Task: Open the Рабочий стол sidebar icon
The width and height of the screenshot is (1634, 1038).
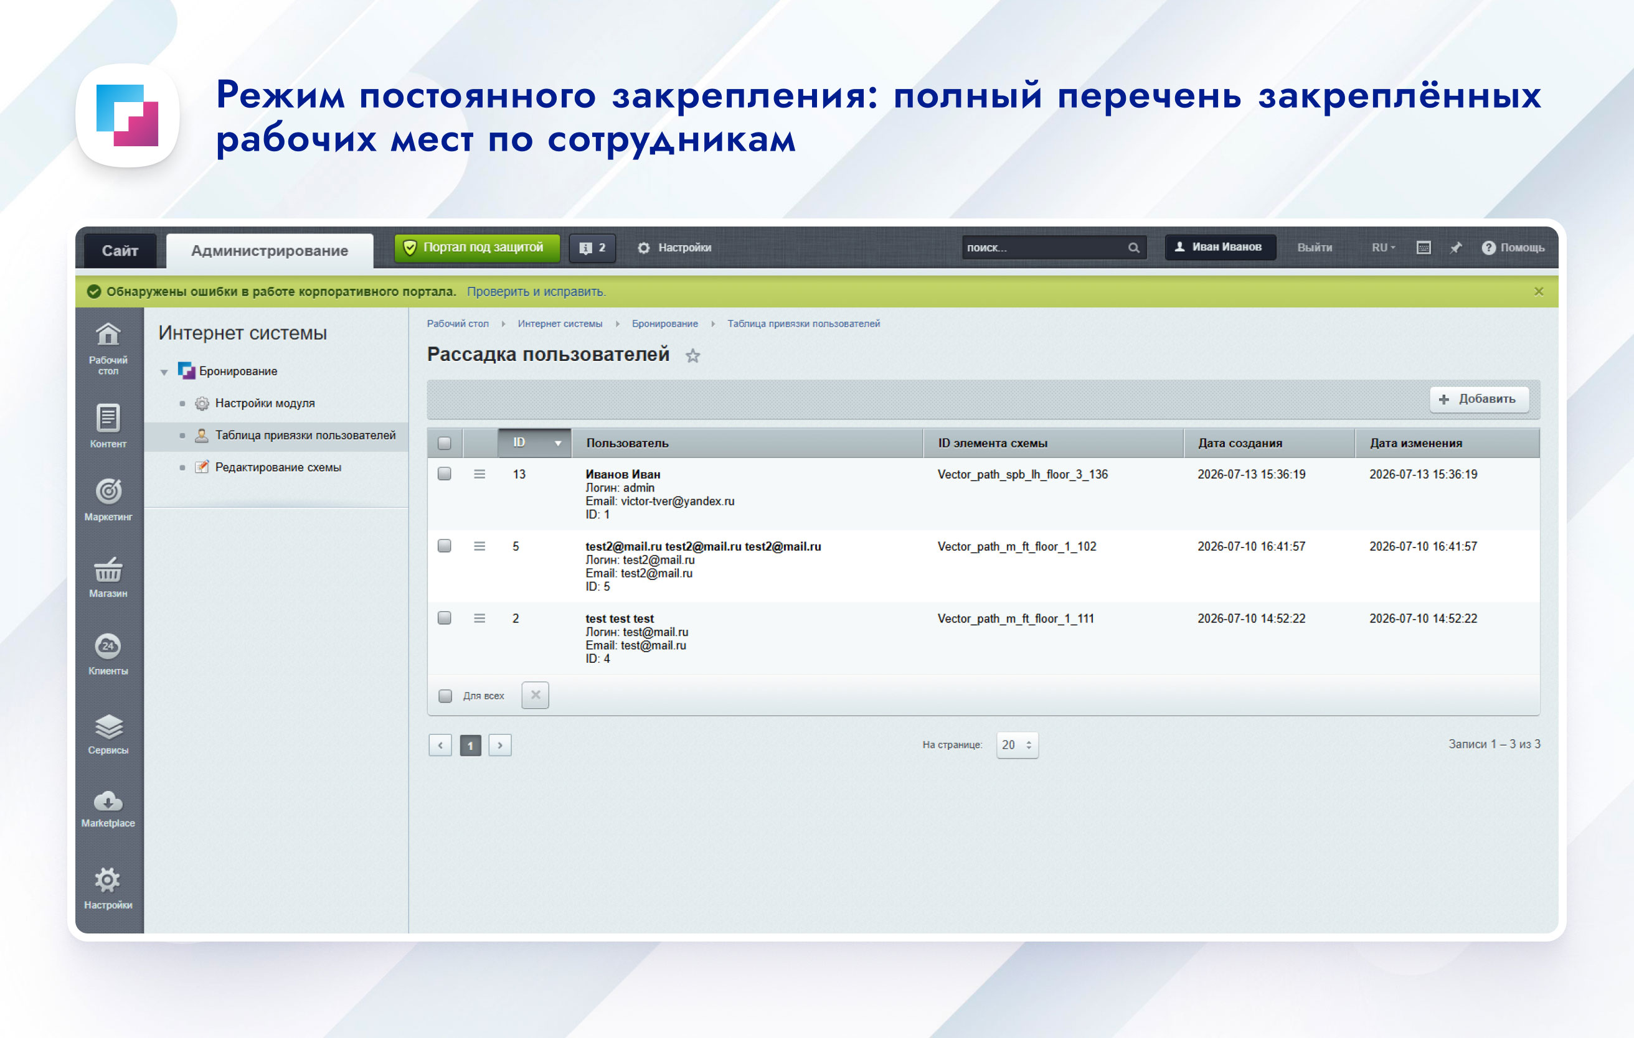Action: point(108,348)
